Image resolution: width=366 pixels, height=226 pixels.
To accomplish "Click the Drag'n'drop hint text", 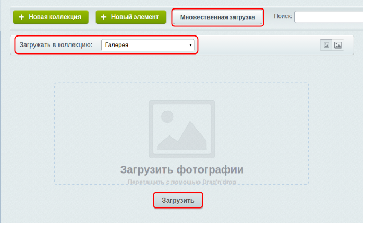I will [x=181, y=182].
